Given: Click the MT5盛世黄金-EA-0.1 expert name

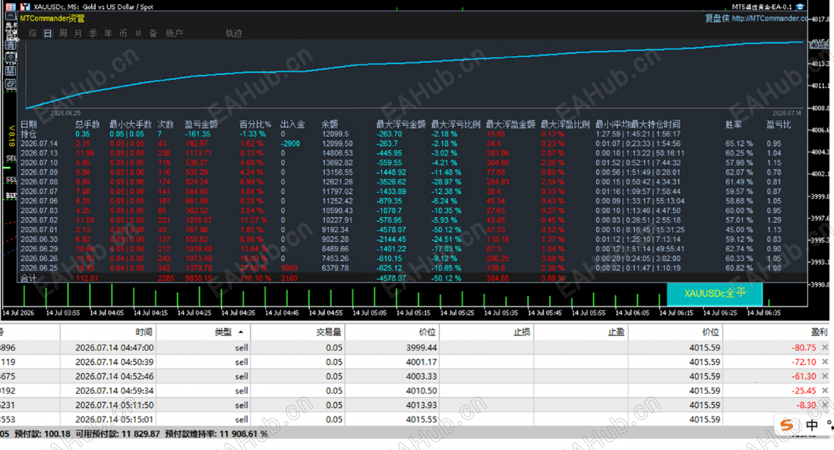Looking at the screenshot, I should [762, 6].
